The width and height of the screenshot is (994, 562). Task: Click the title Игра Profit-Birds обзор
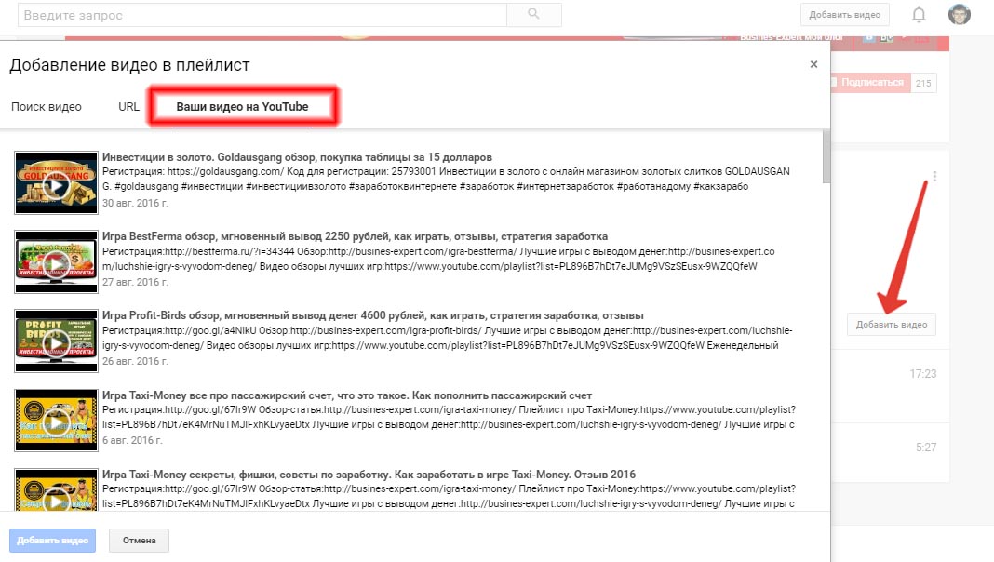point(372,315)
